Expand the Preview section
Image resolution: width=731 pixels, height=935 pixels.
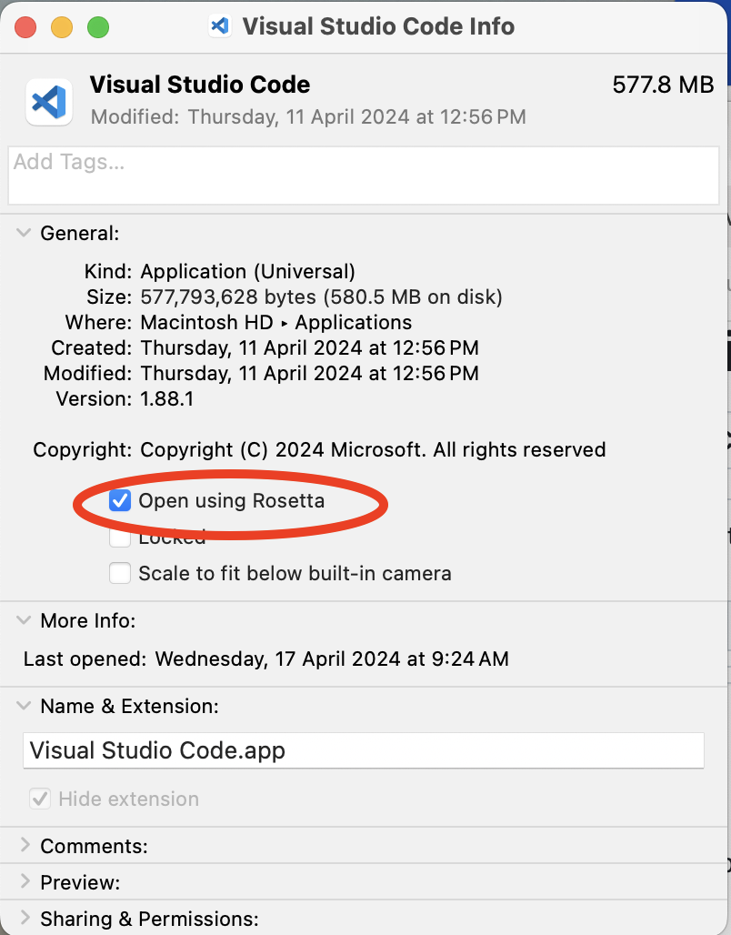point(25,882)
